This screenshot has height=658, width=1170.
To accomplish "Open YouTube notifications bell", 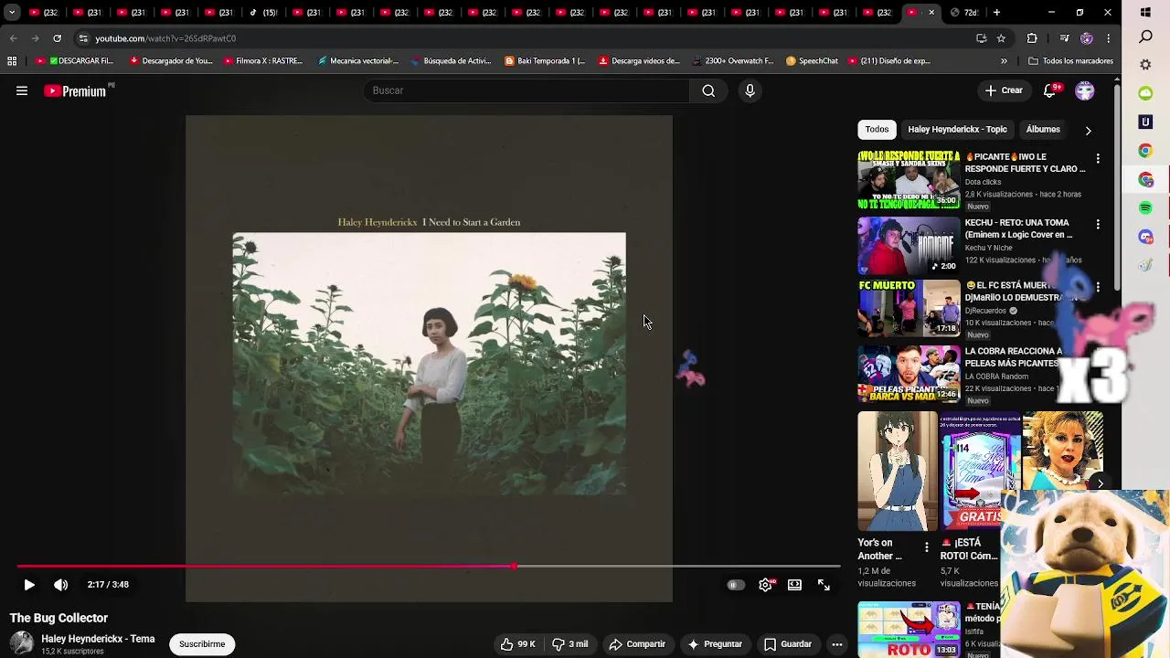I will pos(1050,90).
